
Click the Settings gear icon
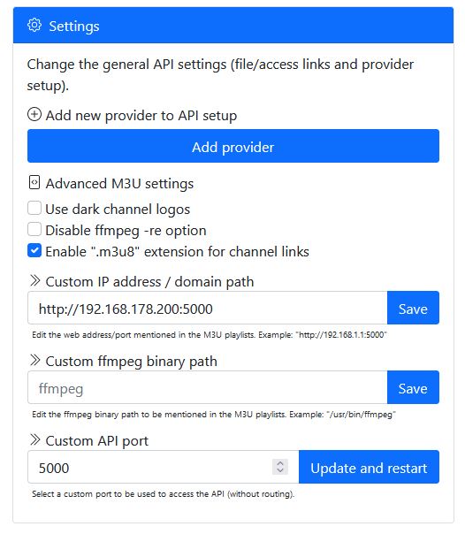click(34, 26)
